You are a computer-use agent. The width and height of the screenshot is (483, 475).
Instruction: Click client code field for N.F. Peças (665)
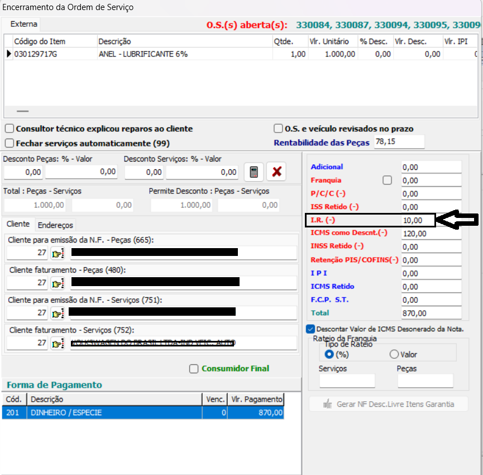(27, 253)
